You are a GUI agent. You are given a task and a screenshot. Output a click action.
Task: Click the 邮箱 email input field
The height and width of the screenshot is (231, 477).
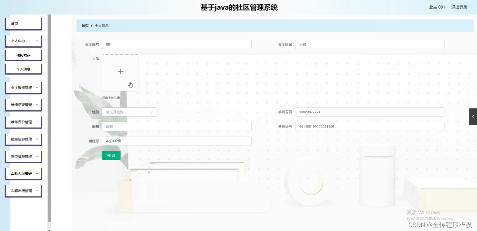pos(177,126)
